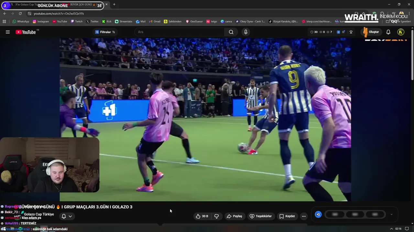This screenshot has width=414, height=232.
Task: Dislike the video
Action: (217, 216)
